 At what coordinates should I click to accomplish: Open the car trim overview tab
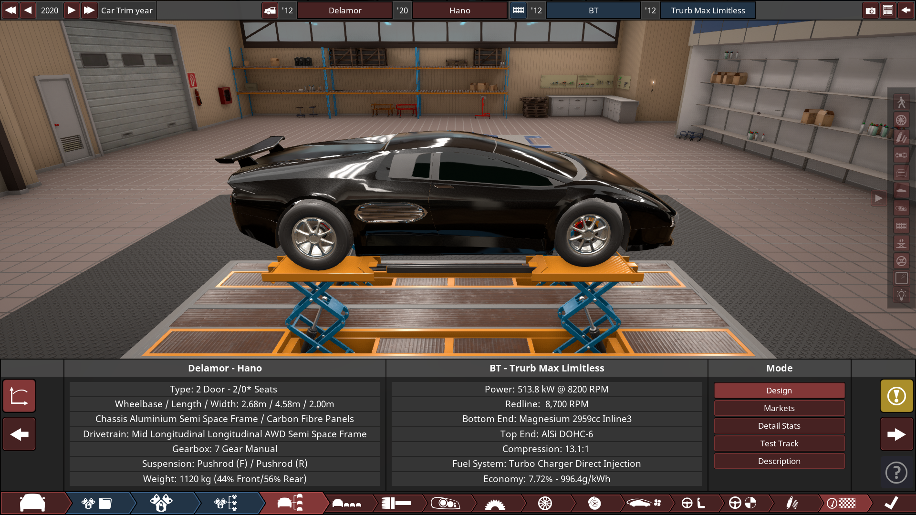tap(291, 503)
